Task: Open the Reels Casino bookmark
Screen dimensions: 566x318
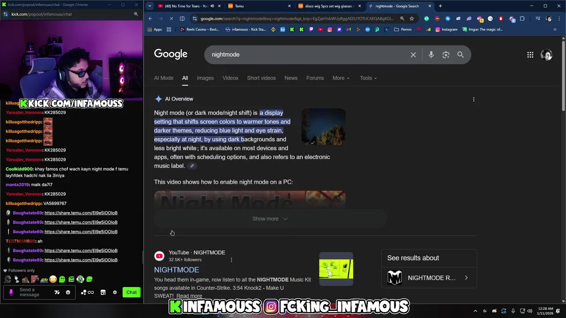Action: tap(199, 30)
